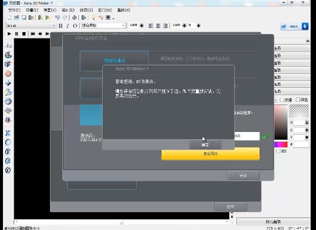Click the # hex color input field
Viewport: 316px width, 230px height.
pos(301,145)
